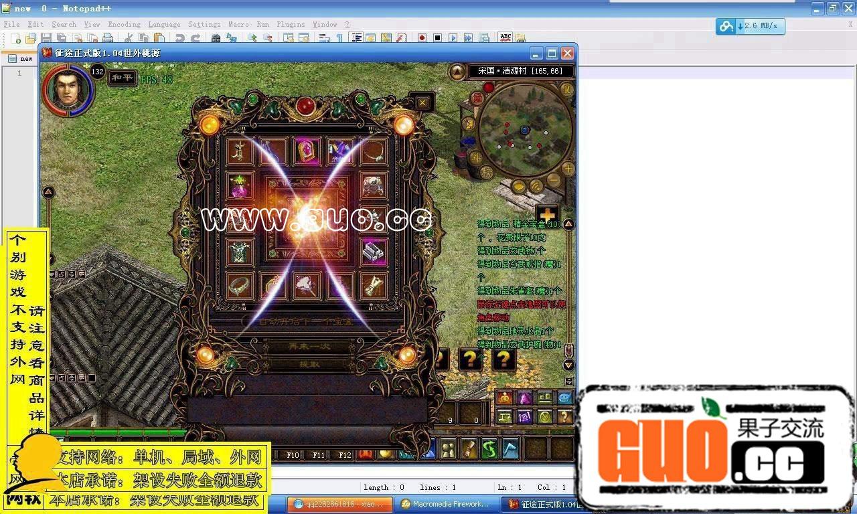Select the silver ingots reward slot

pos(374,252)
